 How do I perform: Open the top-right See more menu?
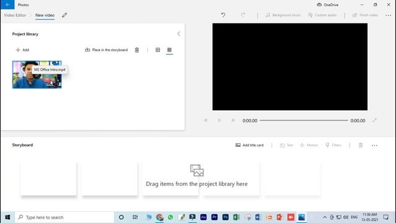[388, 15]
